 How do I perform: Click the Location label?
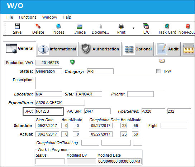click(24, 94)
